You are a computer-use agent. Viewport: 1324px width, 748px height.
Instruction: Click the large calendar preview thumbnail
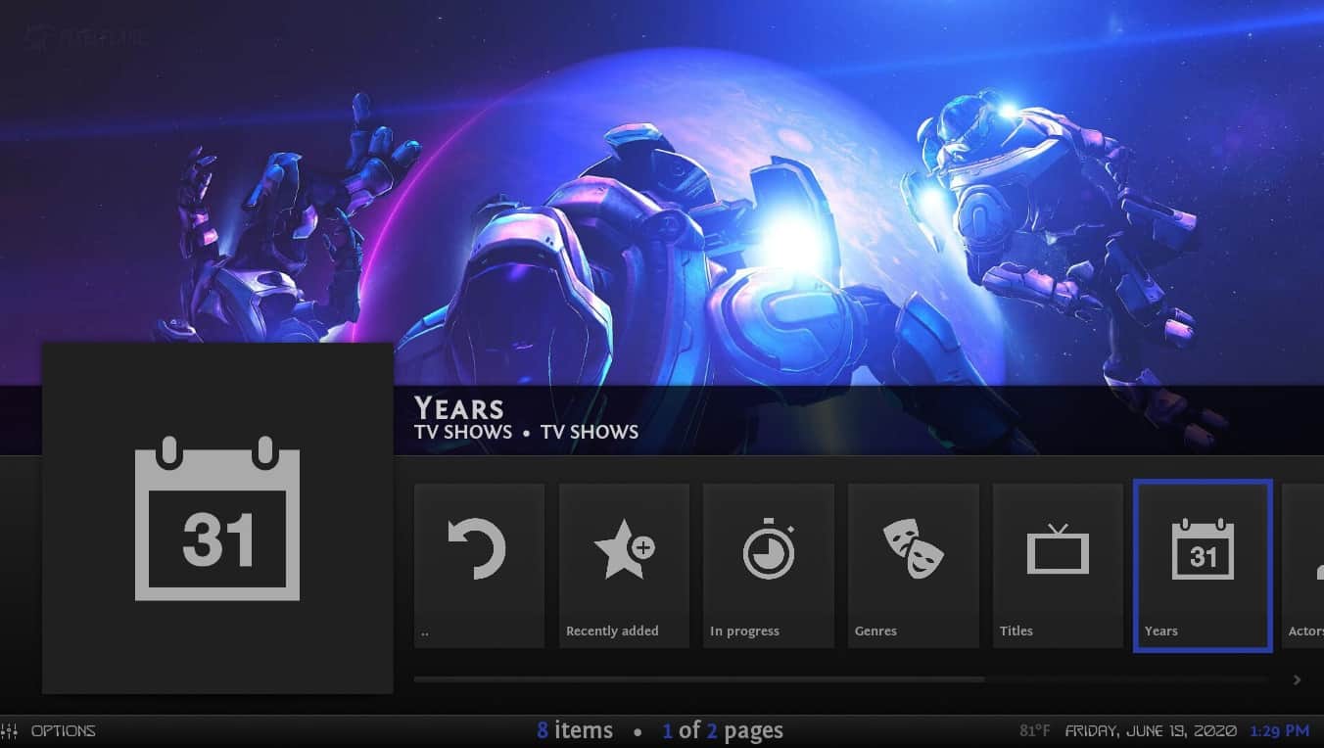click(217, 518)
